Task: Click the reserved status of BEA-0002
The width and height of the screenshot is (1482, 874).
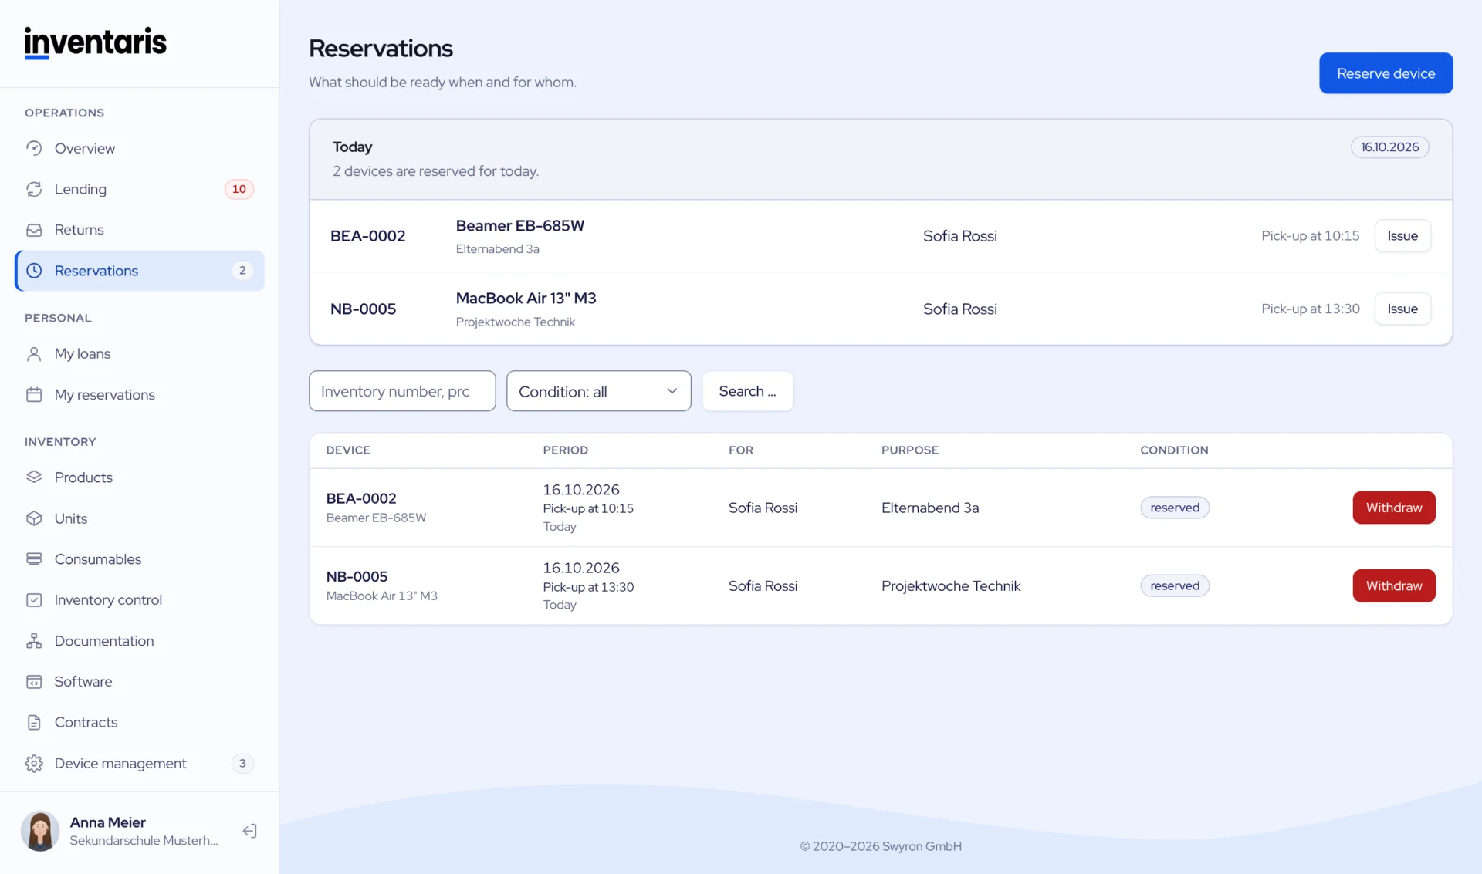Action: tap(1175, 508)
